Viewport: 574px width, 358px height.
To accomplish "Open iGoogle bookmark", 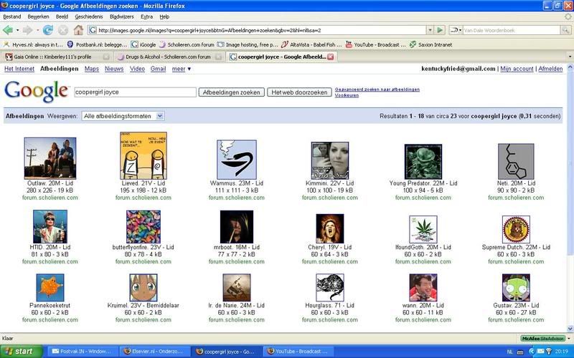I will pyautogui.click(x=143, y=44).
